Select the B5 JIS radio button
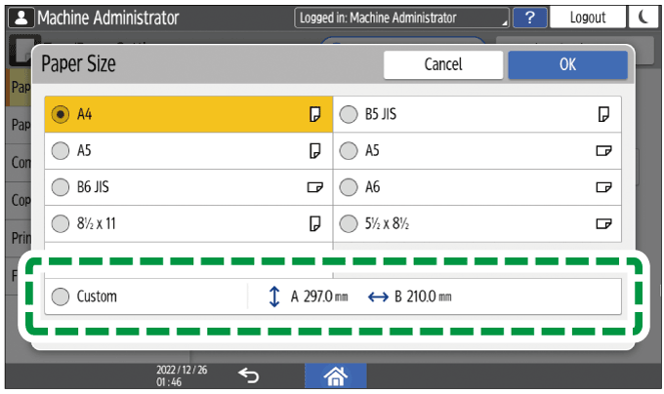Viewport: 664px width, 394px height. pos(349,115)
